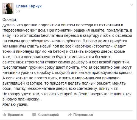
Task: Open the Елена Герчук profile name link
Action: 29,6
